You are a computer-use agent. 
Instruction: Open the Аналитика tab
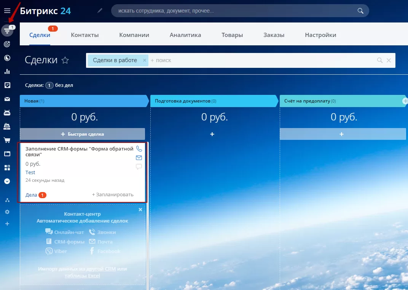[x=185, y=35]
